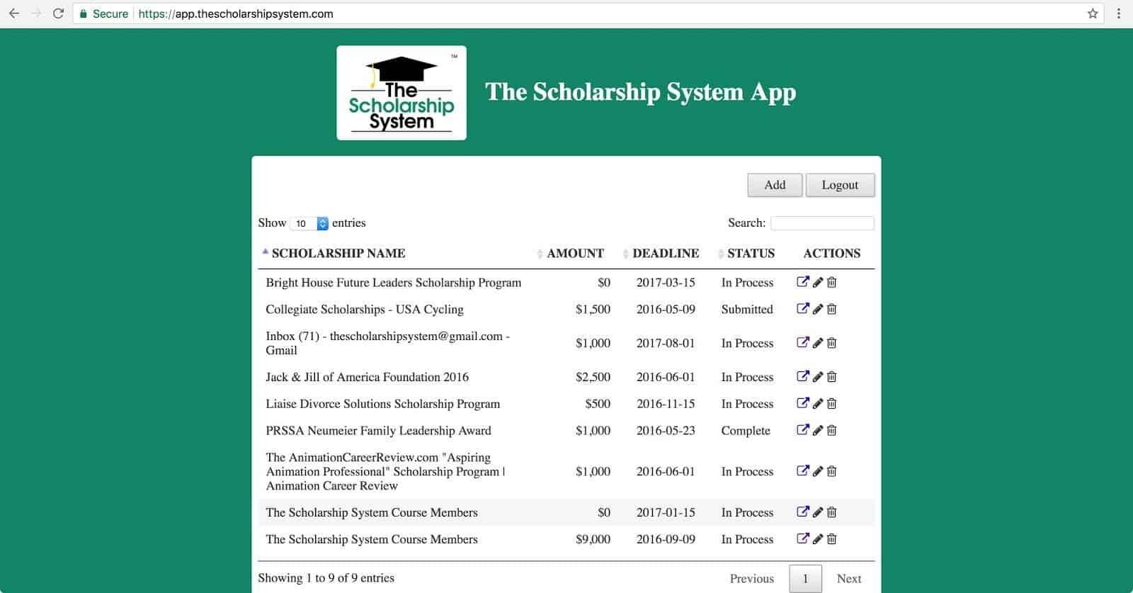Viewport: 1133px width, 593px height.
Task: Delete Liaise Divorce Solutions Scholarship Program
Action: tap(831, 404)
